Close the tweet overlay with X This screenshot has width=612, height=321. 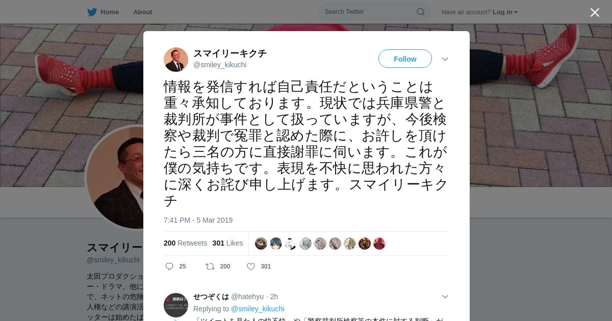point(595,12)
